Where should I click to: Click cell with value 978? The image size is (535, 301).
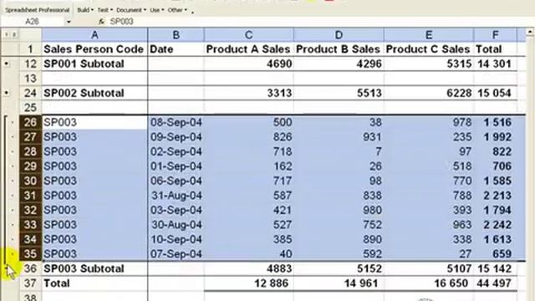pos(429,122)
